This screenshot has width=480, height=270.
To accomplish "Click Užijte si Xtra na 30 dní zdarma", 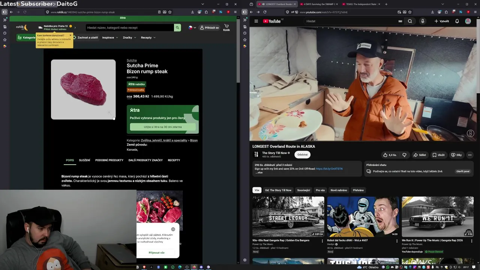I will coord(163,127).
